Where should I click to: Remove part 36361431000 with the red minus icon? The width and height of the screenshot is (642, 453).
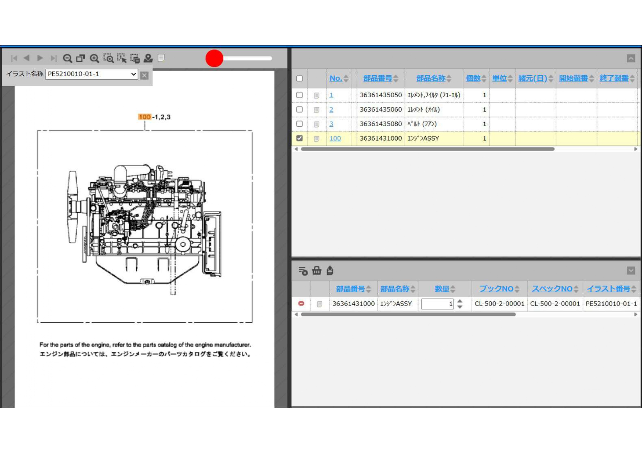(x=301, y=304)
